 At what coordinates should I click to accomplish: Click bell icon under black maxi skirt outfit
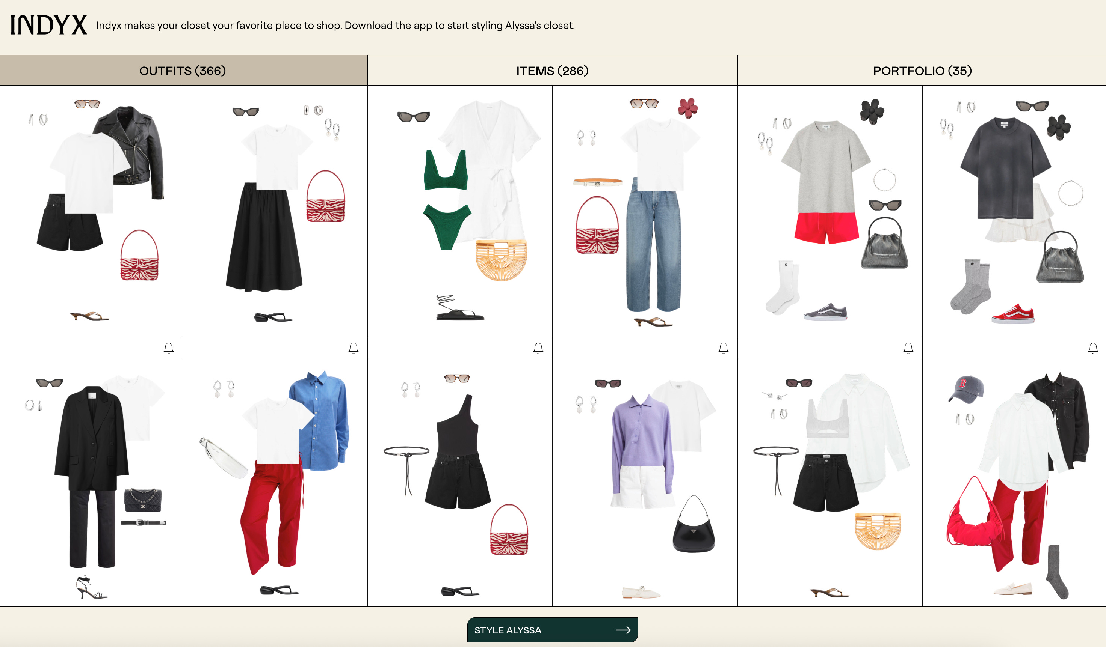(353, 348)
